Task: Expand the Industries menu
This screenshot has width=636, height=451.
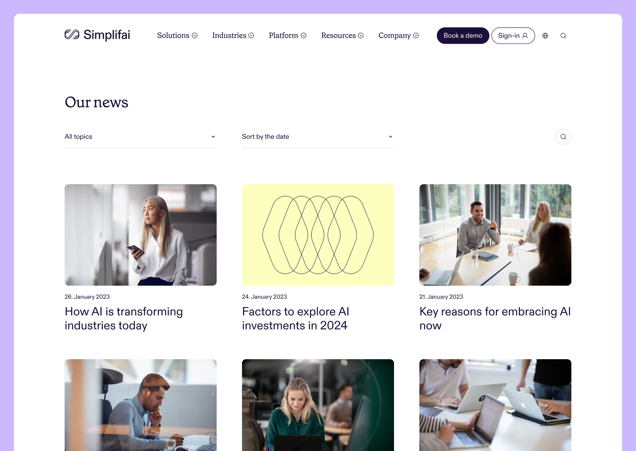Action: [x=233, y=36]
